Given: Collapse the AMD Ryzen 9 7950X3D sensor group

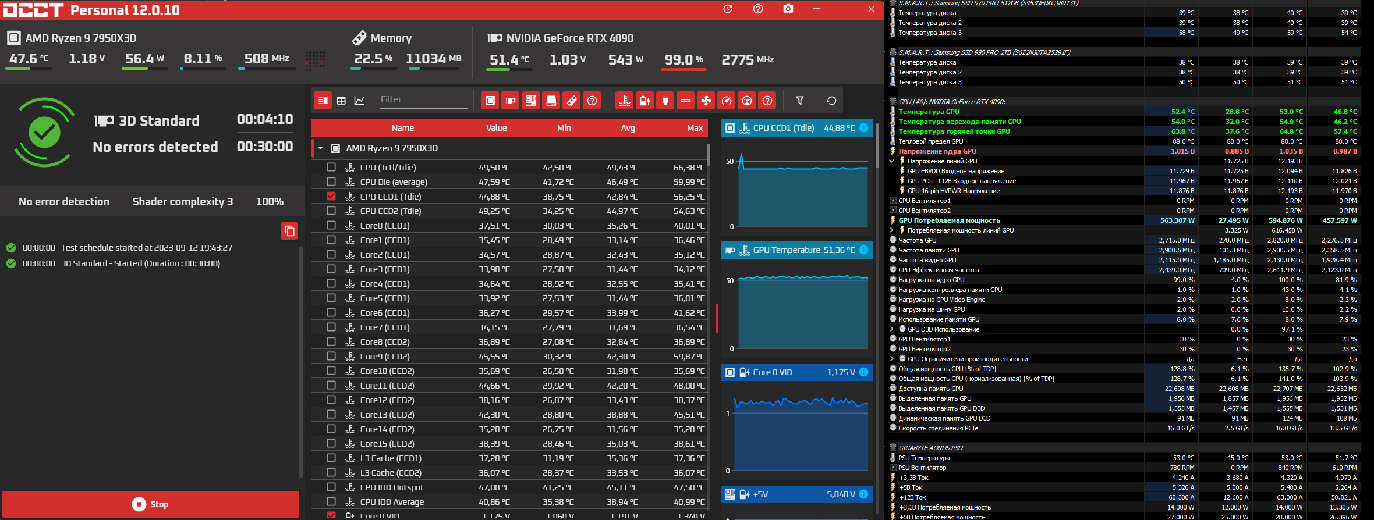Looking at the screenshot, I should click(320, 148).
